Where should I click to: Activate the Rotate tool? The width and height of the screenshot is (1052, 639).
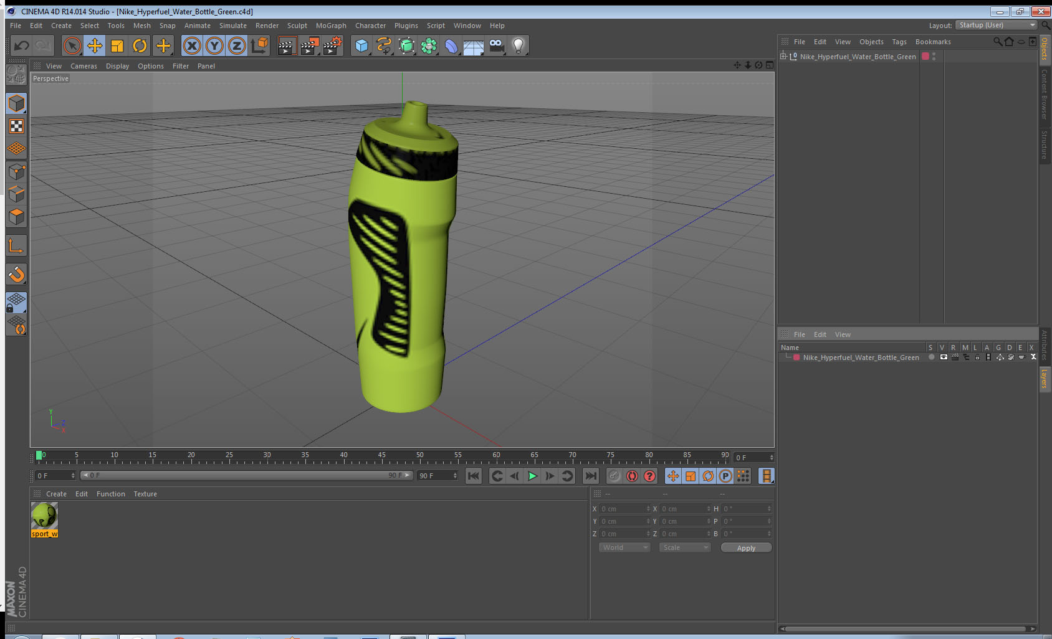pos(140,45)
